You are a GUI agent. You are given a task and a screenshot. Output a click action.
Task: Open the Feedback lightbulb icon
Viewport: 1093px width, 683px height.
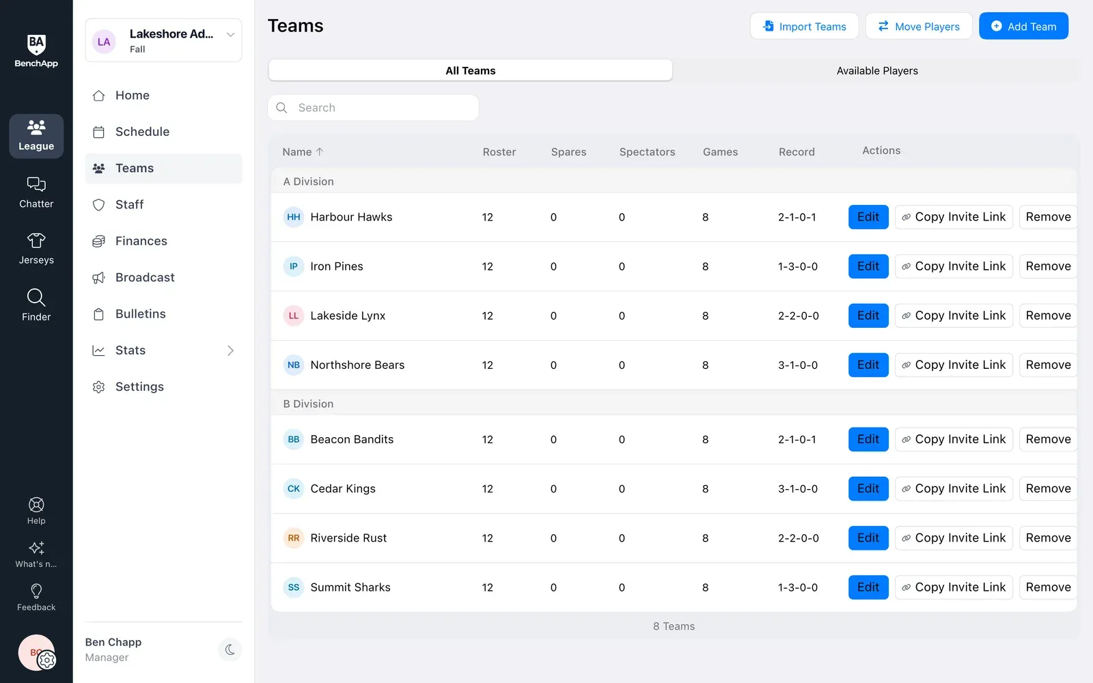coord(36,597)
